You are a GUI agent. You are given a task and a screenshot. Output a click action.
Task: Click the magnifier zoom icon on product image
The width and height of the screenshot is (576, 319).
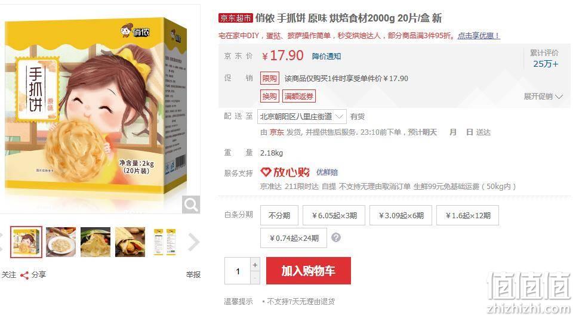[x=191, y=205]
